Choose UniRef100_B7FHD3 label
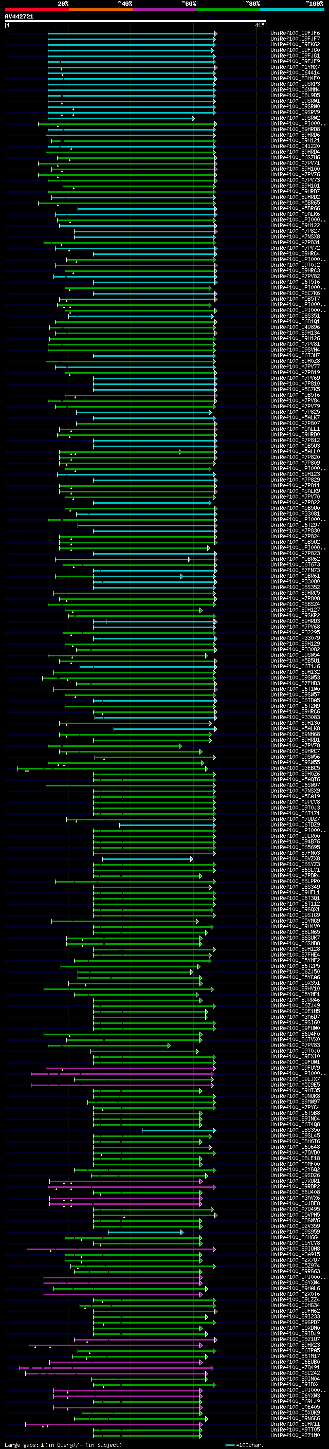 [295, 683]
